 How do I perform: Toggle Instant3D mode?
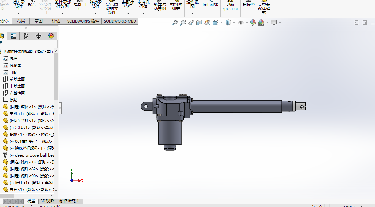(x=210, y=5)
